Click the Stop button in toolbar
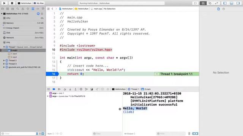This screenshot has width=243, height=136. click(12, 3)
